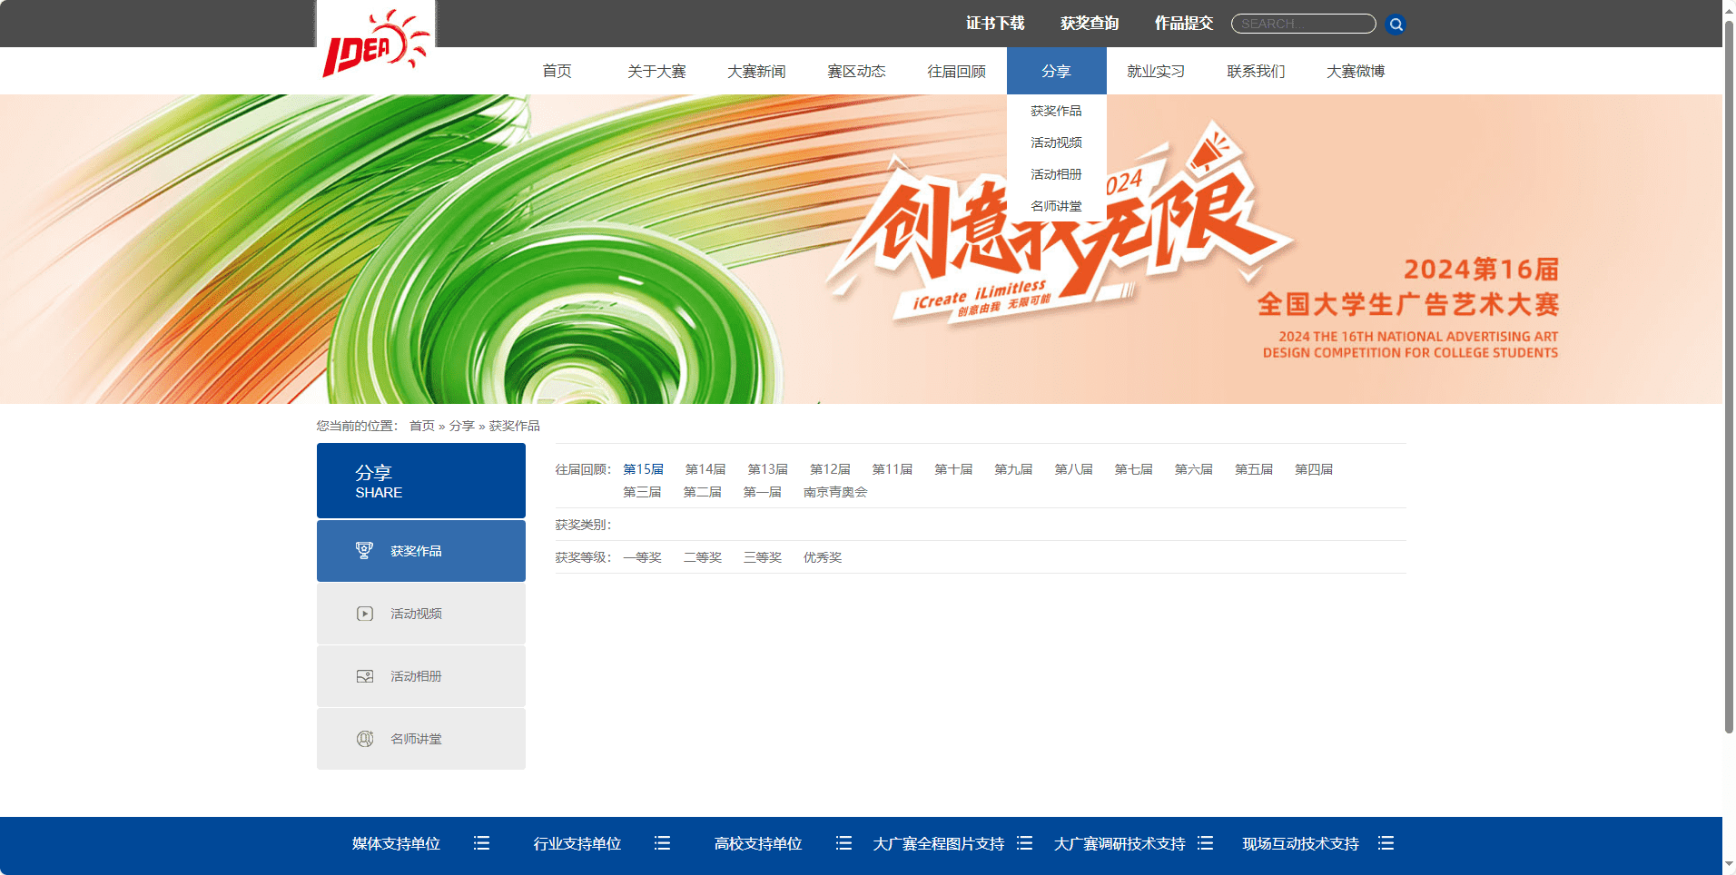Screen dimensions: 1736x875
Task: Filter by 第五届
Action: (x=1254, y=469)
